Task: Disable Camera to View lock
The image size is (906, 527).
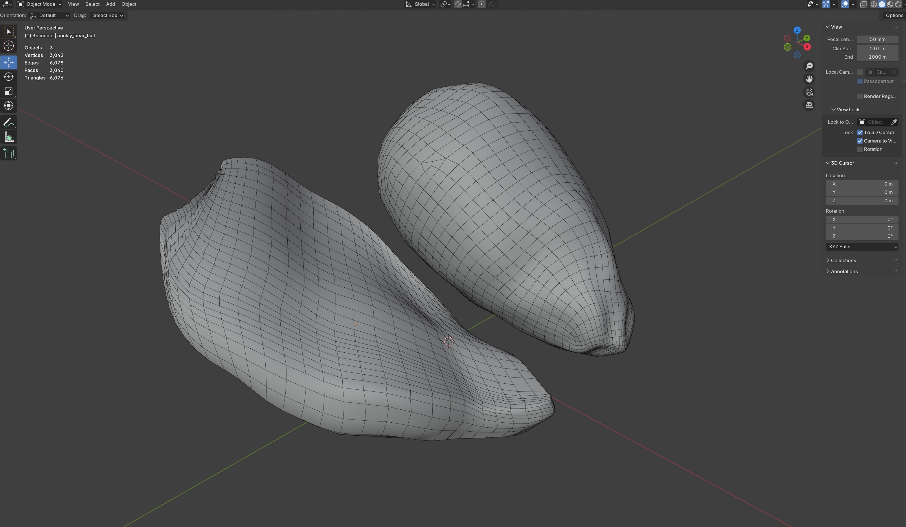Action: 860,141
